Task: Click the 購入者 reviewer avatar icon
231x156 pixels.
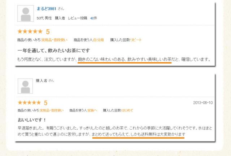Action: coord(25,86)
